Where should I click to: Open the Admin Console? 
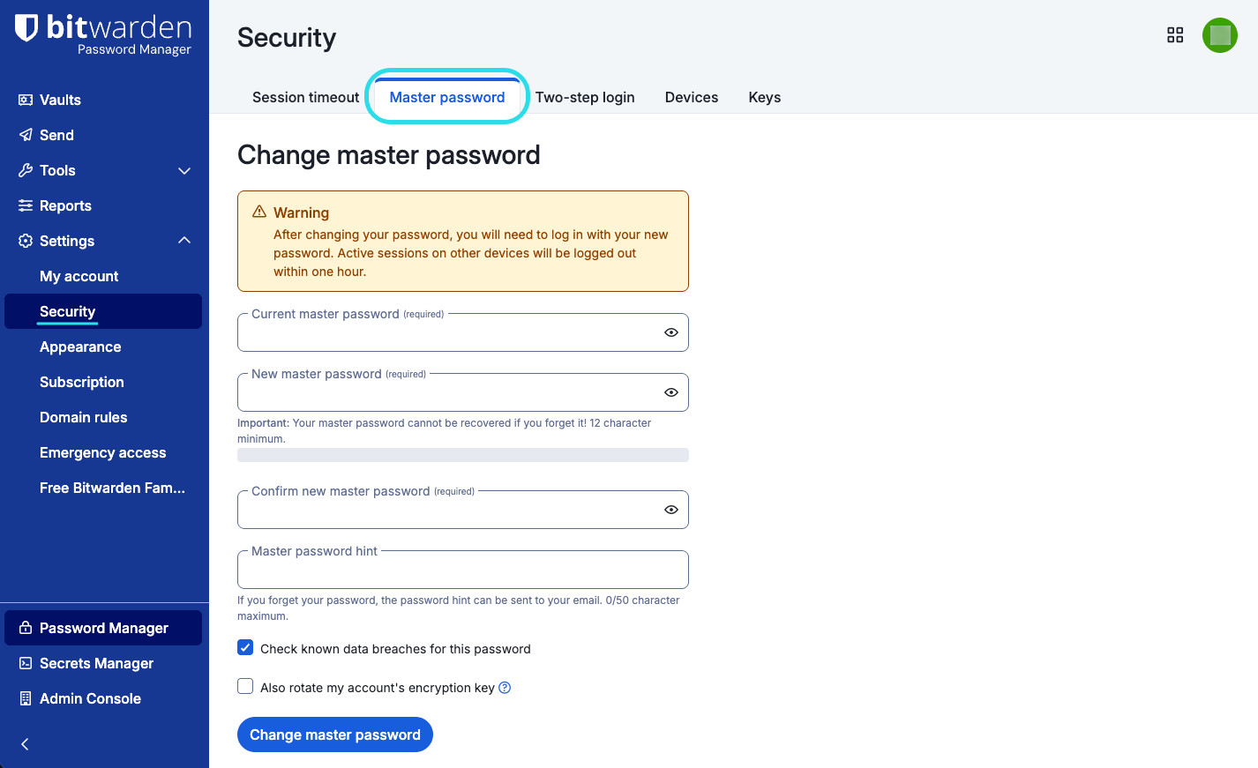click(90, 698)
